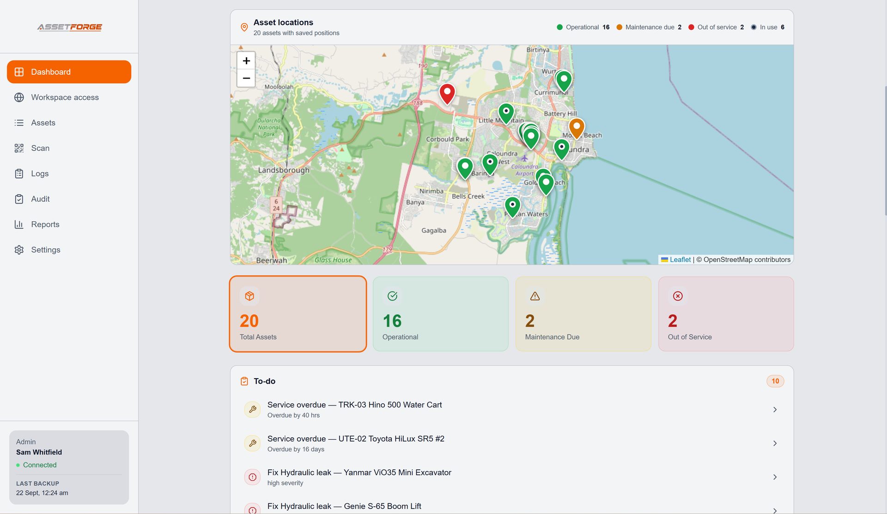Image resolution: width=887 pixels, height=514 pixels.
Task: Click the Scan QR code icon
Action: pos(19,148)
